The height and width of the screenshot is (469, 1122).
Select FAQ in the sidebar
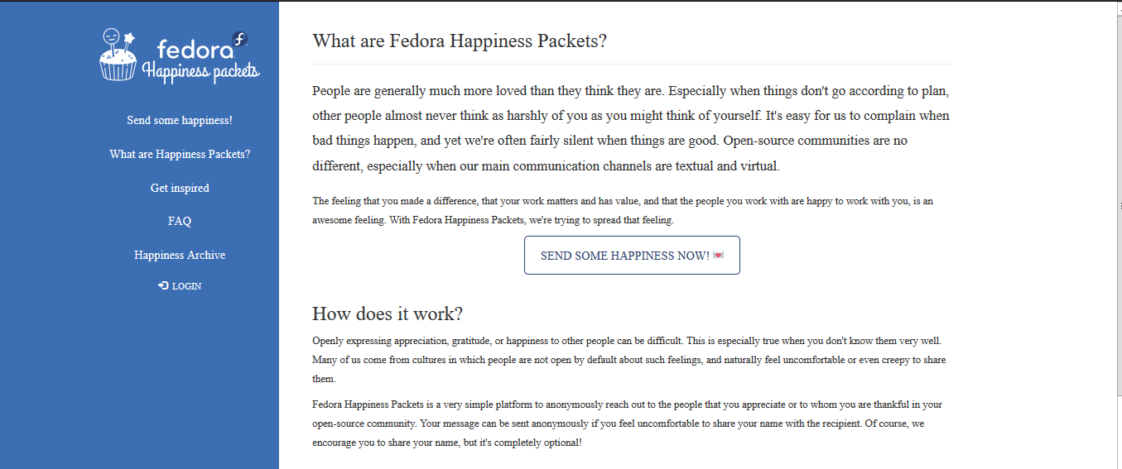tap(180, 222)
